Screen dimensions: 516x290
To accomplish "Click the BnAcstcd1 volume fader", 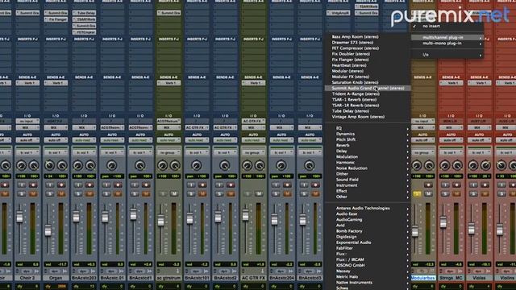I will point(133,214).
